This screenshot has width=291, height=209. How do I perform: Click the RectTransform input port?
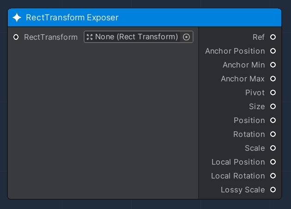pos(16,37)
